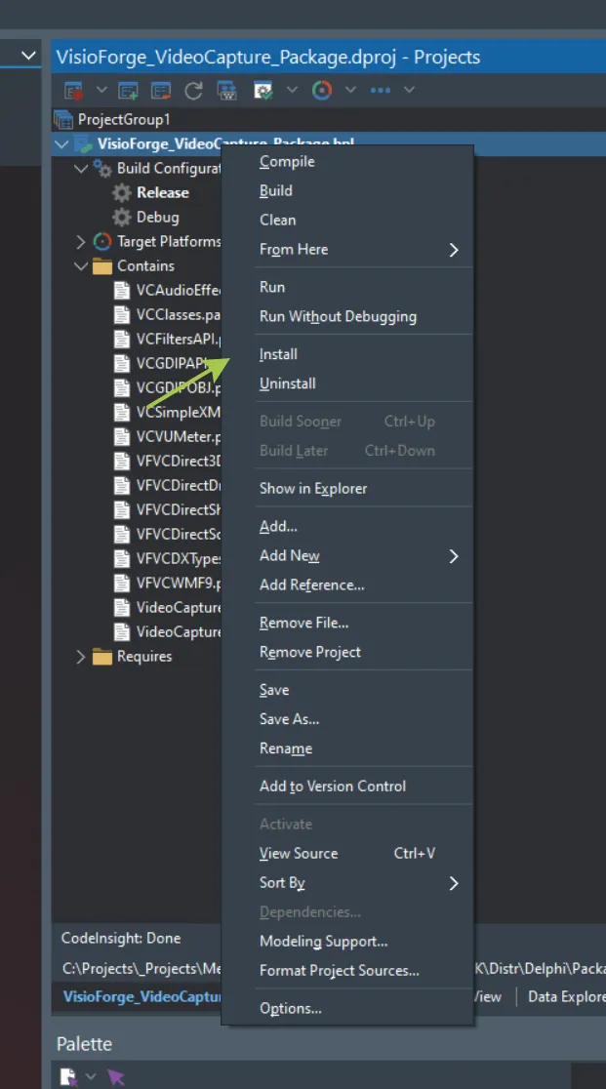Select the ProjectGroup1 root item
This screenshot has width=606, height=1089.
[124, 119]
